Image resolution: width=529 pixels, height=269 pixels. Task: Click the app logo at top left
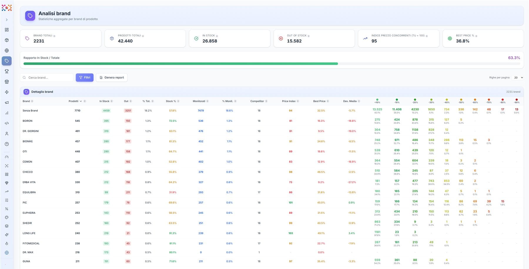(6, 8)
